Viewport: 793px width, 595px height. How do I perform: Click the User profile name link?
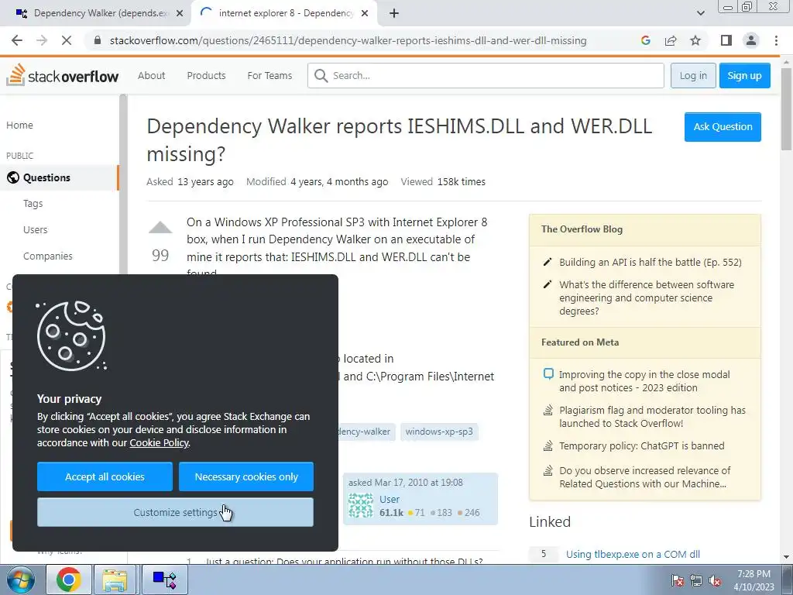(390, 499)
